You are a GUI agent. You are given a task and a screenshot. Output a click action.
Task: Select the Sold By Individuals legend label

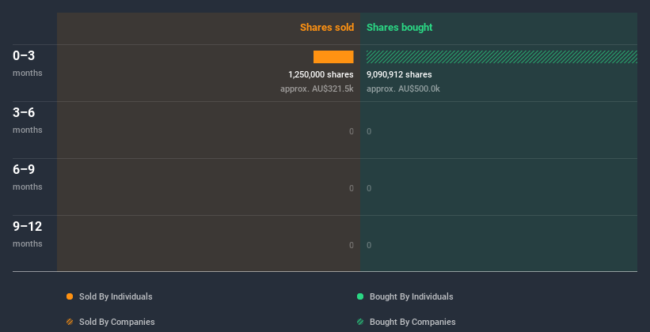tap(116, 296)
